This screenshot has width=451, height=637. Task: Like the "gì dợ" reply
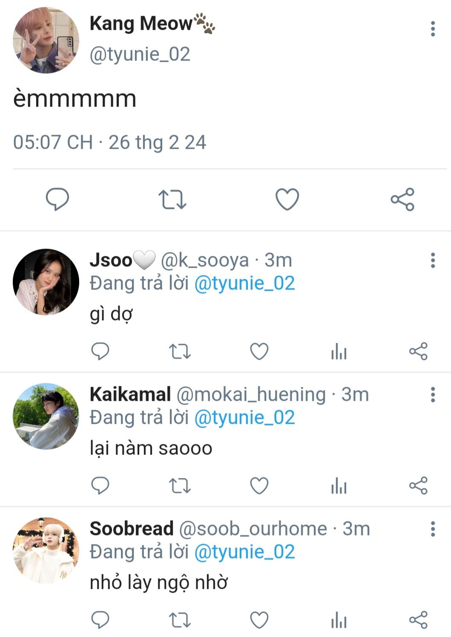(x=259, y=352)
